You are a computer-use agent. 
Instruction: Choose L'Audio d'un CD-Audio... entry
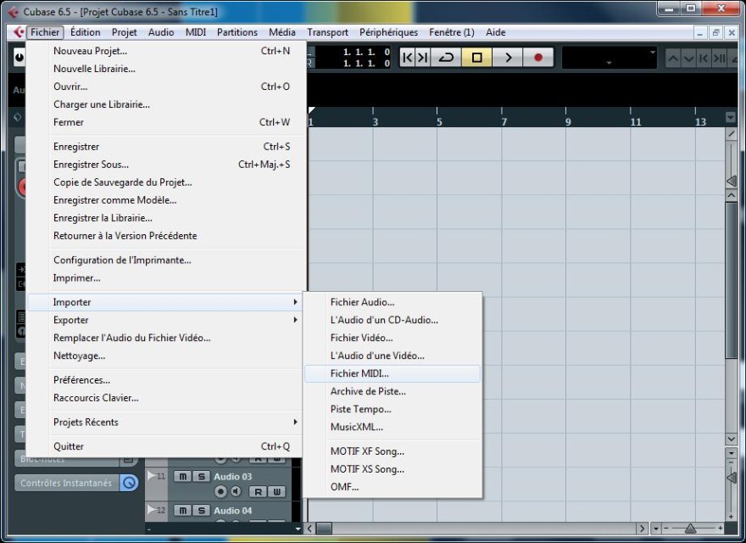tap(392, 320)
